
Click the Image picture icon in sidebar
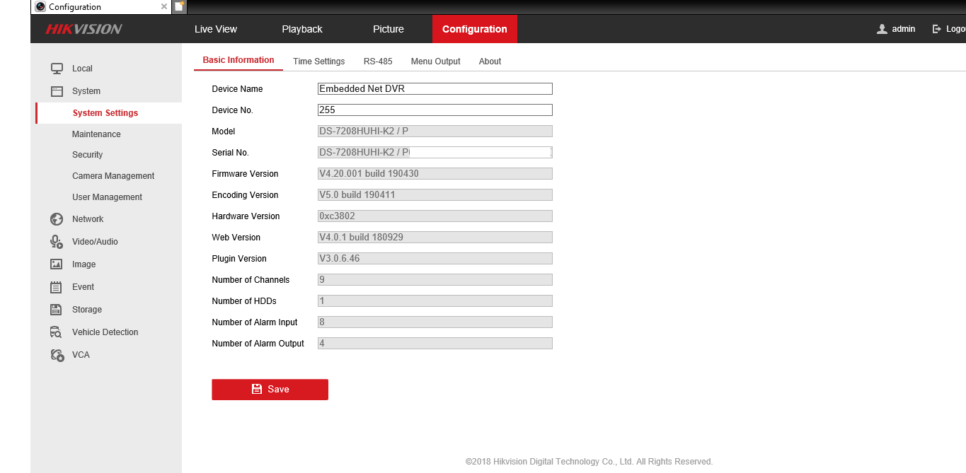[57, 264]
